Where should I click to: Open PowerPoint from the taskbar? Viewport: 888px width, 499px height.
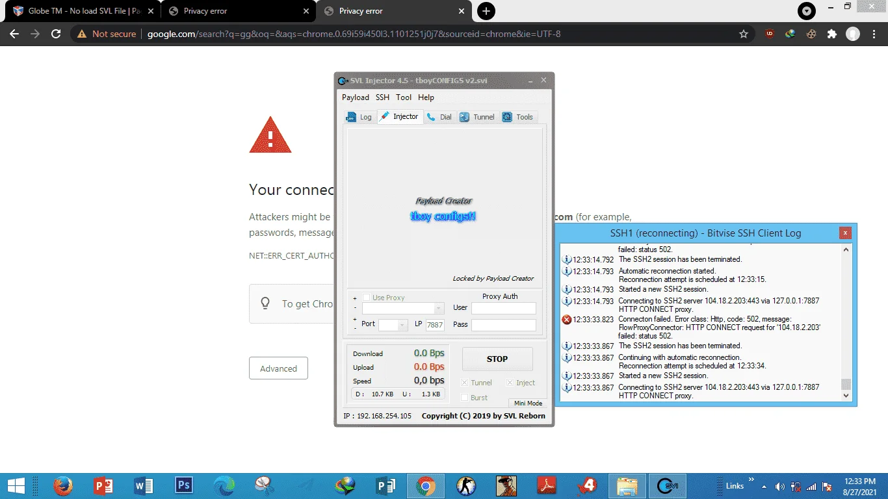(103, 486)
